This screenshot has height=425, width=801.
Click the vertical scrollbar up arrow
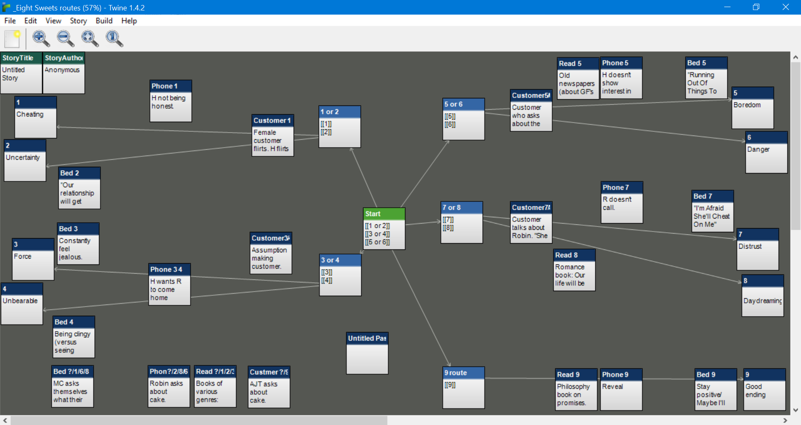795,58
